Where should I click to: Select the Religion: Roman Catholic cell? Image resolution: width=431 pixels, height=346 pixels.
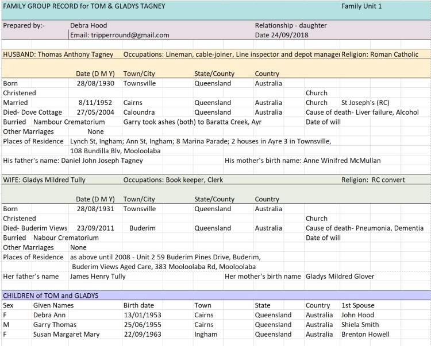coord(380,55)
